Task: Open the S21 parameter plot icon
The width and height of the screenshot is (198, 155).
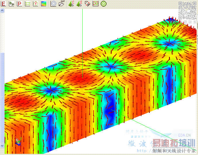Action: [11, 4]
